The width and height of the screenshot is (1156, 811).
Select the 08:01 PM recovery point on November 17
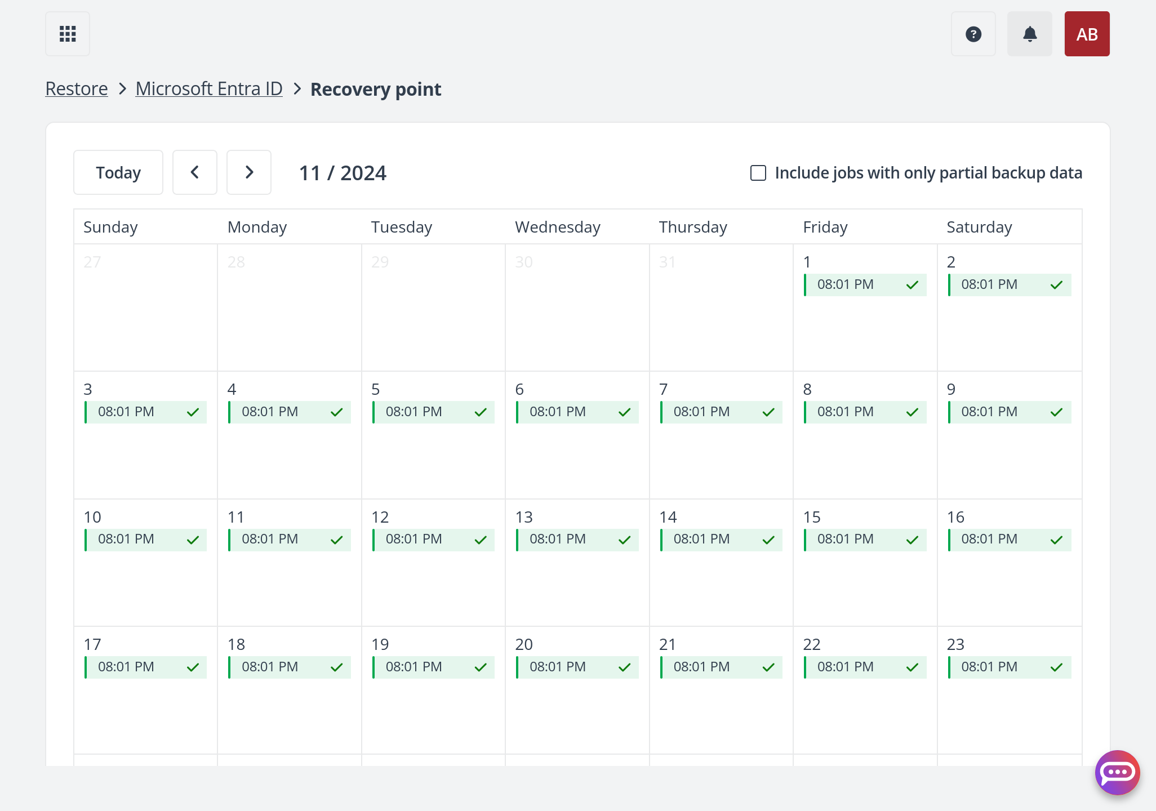coord(146,667)
